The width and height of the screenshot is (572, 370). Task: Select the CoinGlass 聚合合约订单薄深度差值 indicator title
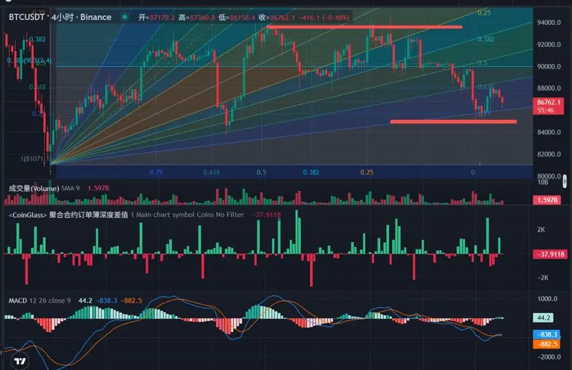68,215
